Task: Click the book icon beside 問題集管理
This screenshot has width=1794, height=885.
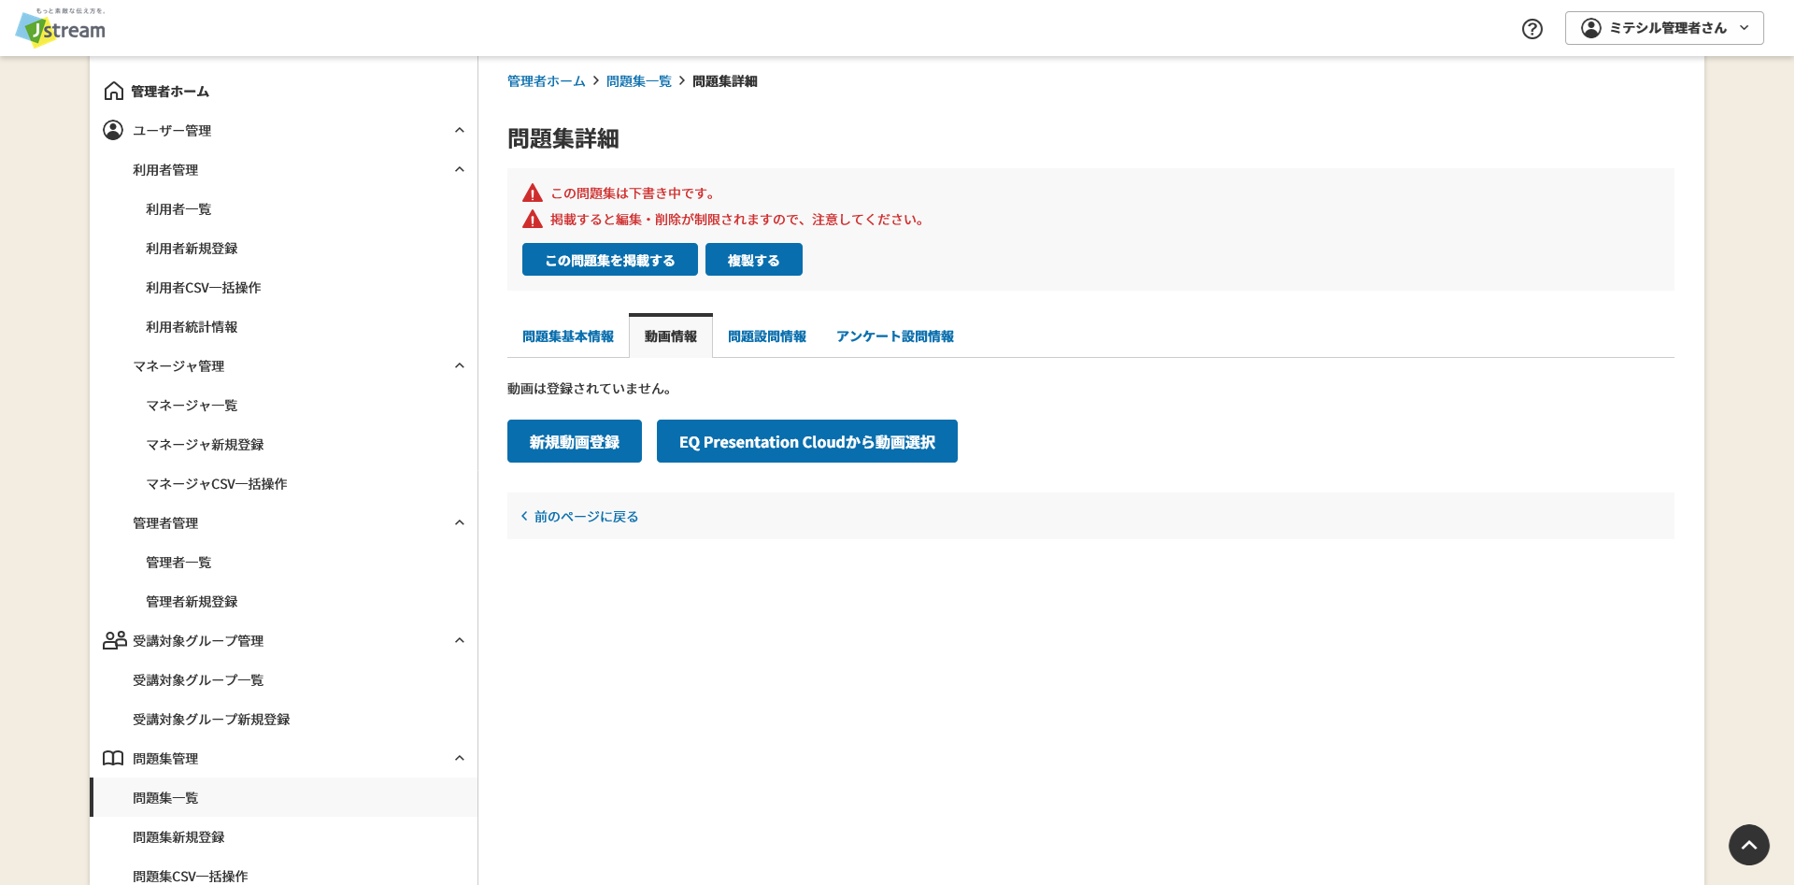Action: click(x=113, y=758)
